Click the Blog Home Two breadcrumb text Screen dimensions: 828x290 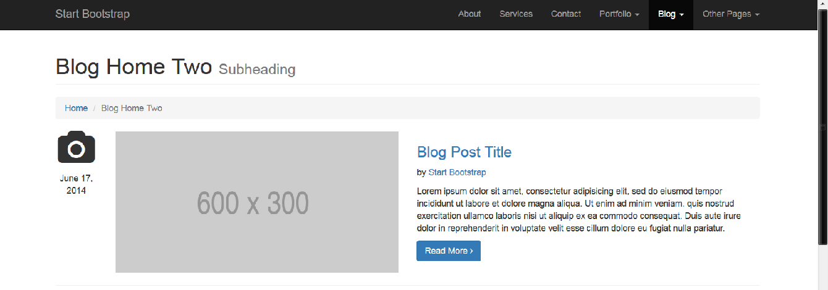pyautogui.click(x=132, y=108)
